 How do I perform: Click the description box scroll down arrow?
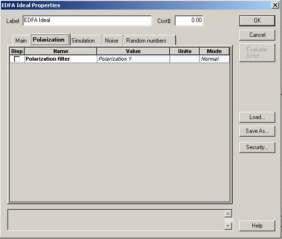(228, 226)
